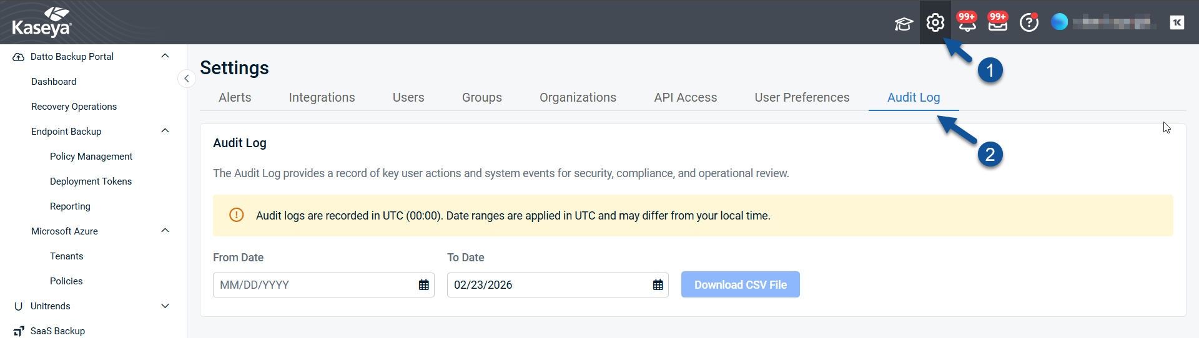The width and height of the screenshot is (1199, 338).
Task: Collapse the sidebar with the chevron button
Action: coord(186,79)
